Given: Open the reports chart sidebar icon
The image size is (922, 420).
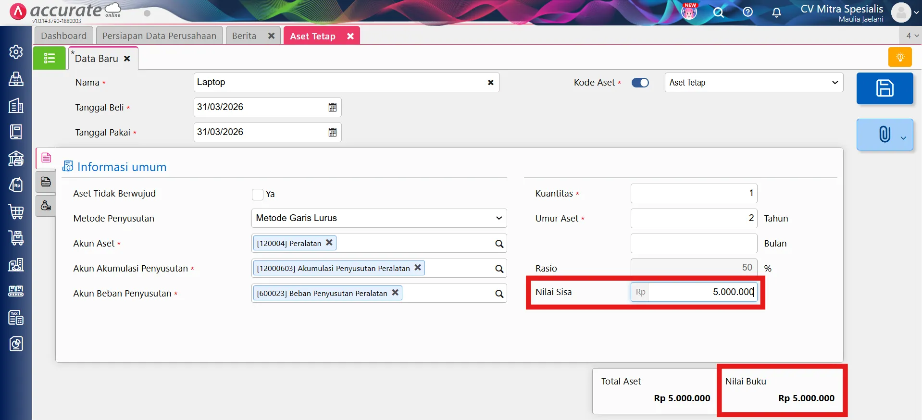Looking at the screenshot, I should tap(16, 344).
